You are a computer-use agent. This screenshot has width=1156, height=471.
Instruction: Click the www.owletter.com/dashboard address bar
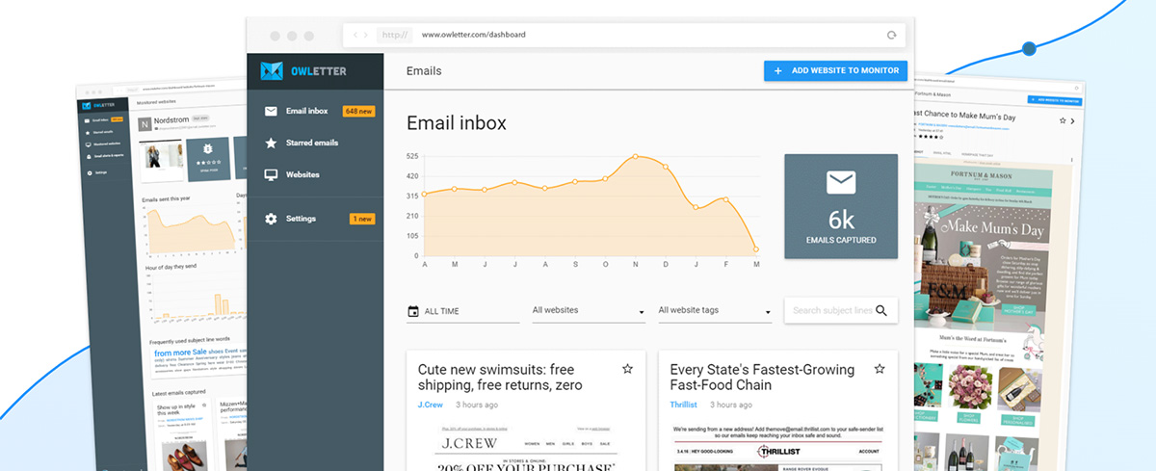[622, 35]
